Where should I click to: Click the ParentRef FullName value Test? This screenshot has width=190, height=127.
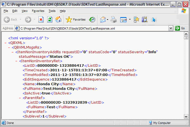pos(51,107)
